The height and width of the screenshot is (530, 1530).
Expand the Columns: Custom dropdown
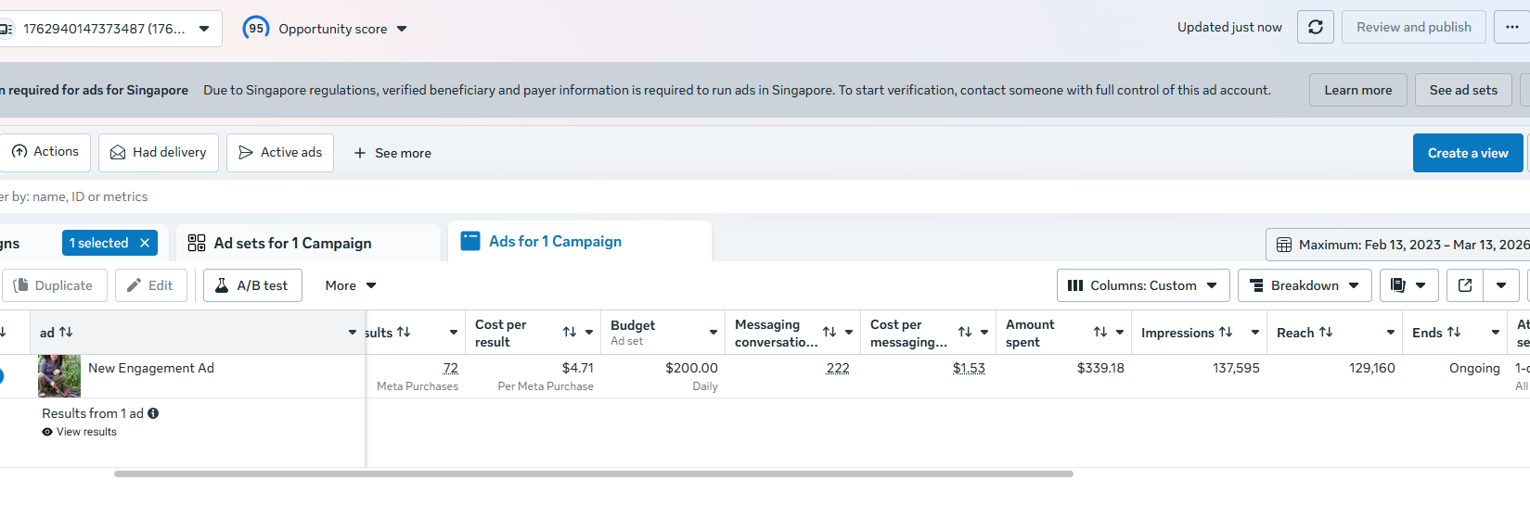pos(1143,285)
